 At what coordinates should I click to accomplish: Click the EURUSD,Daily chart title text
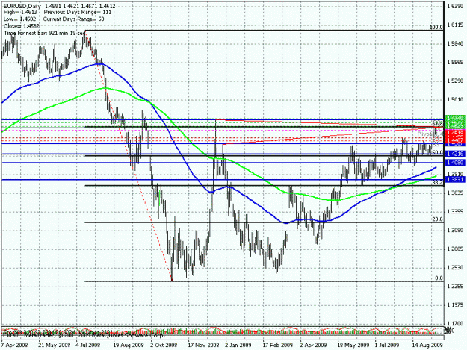[x=22, y=6]
